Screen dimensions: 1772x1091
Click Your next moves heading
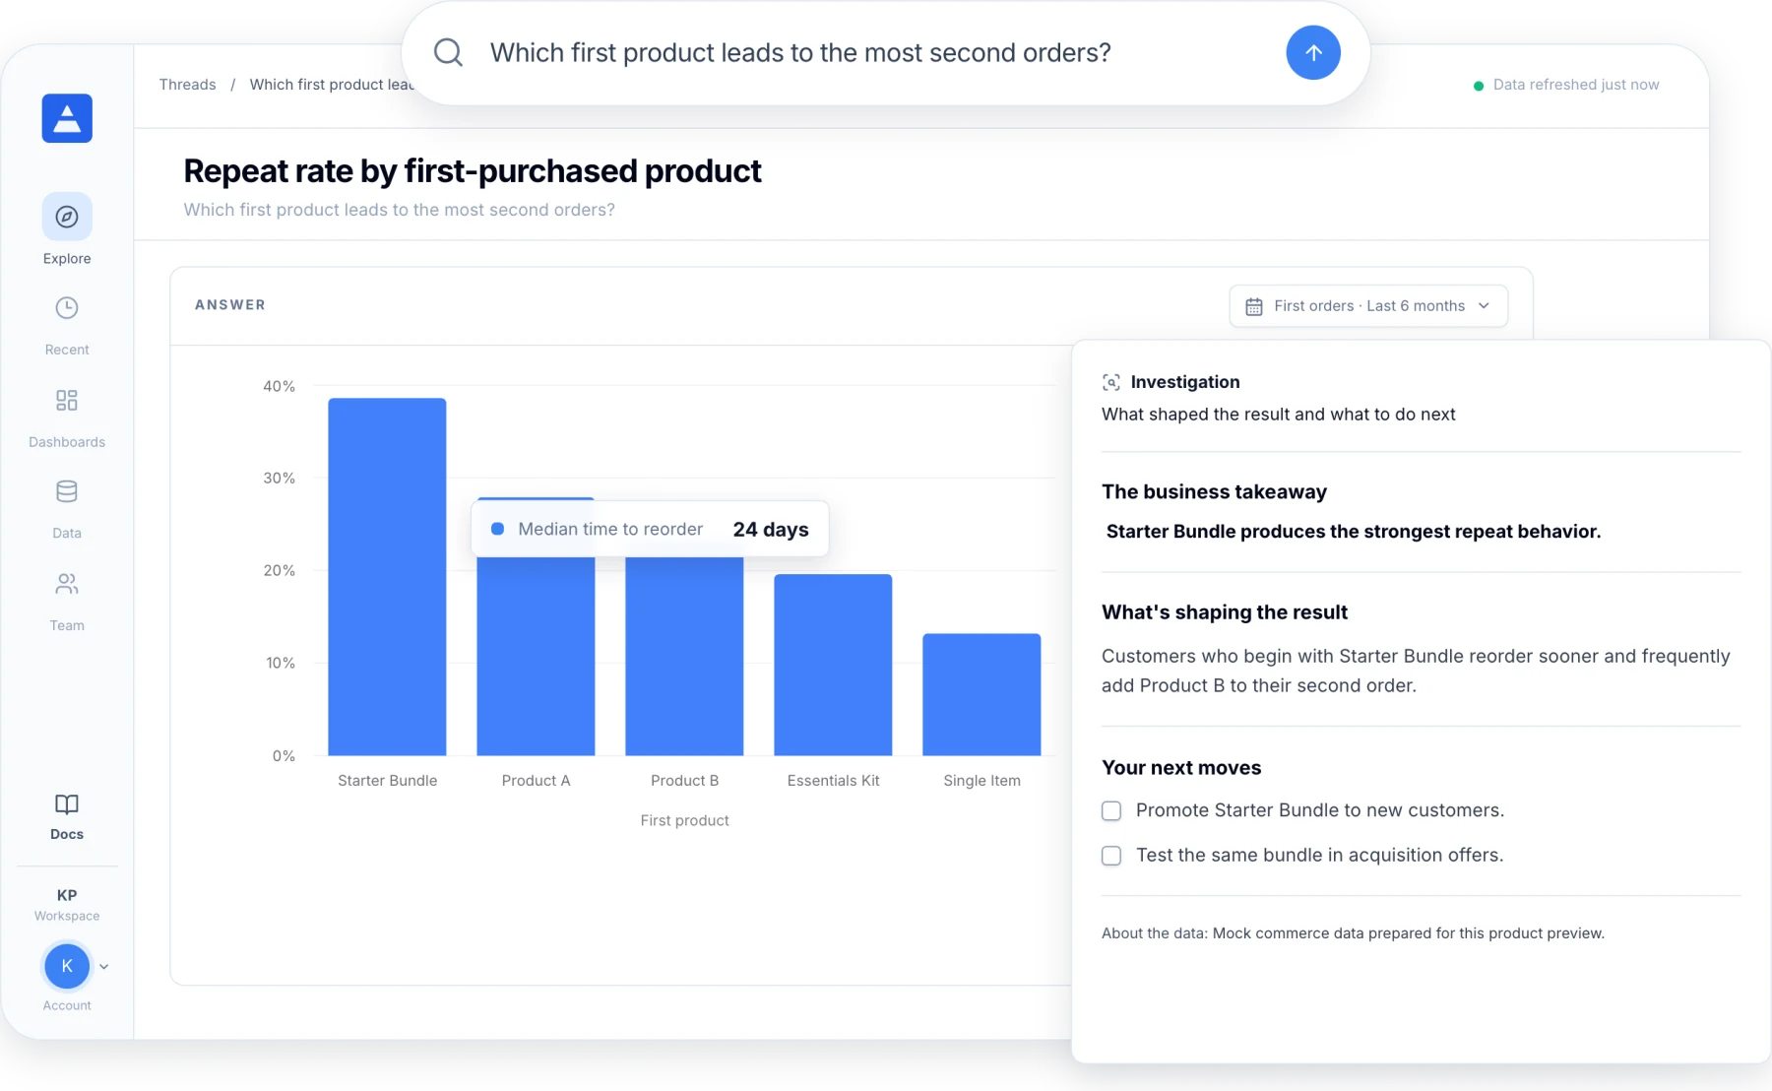pos(1181,767)
